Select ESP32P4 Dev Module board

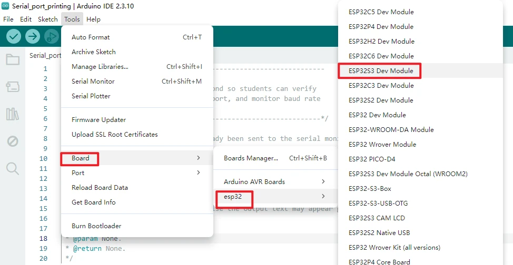click(x=420, y=26)
